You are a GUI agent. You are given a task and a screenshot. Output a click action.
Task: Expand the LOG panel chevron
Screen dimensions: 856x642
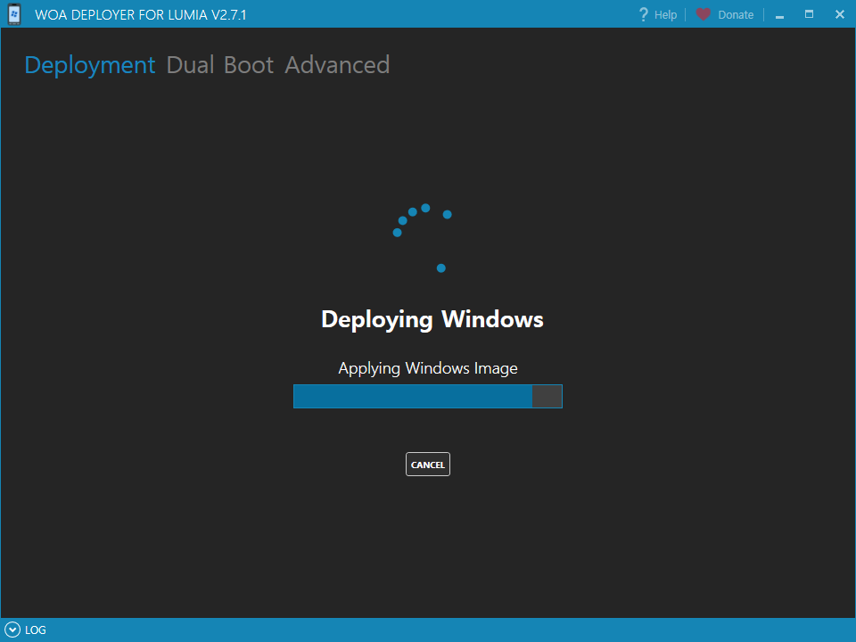12,630
